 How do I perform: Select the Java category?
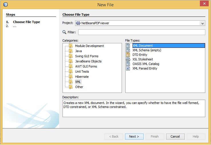(78, 51)
